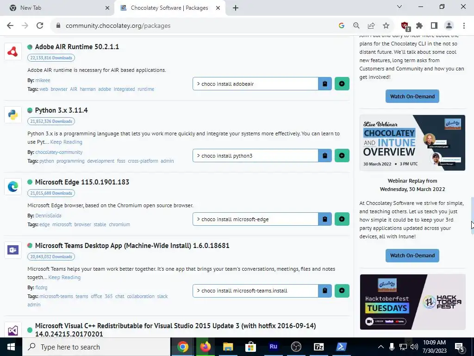This screenshot has width=474, height=356.
Task: Open 7-Zip from the taskbar
Action: [x=318, y=347]
